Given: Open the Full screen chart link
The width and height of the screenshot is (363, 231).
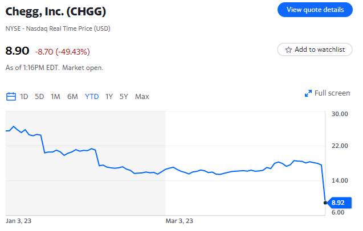Looking at the screenshot, I should [x=327, y=93].
